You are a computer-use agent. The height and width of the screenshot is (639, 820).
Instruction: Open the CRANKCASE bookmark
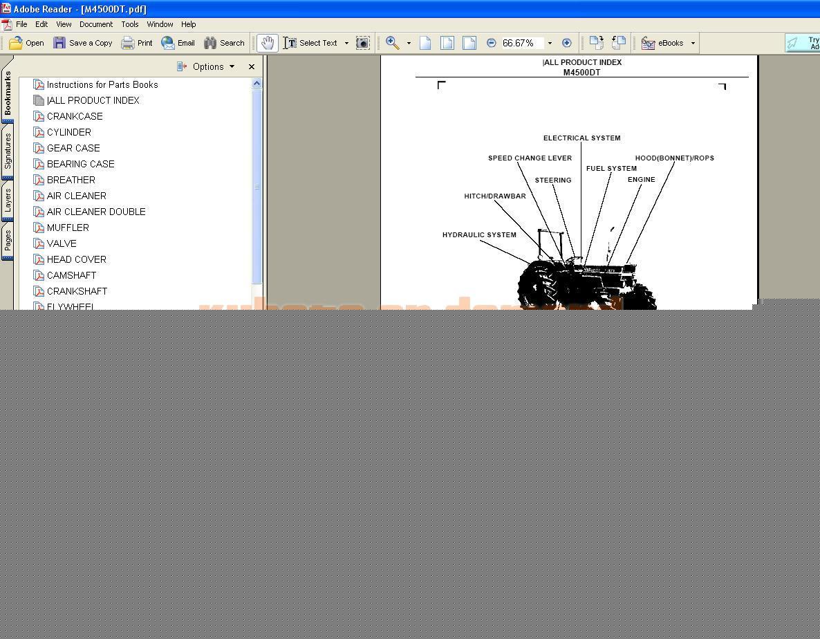point(68,116)
